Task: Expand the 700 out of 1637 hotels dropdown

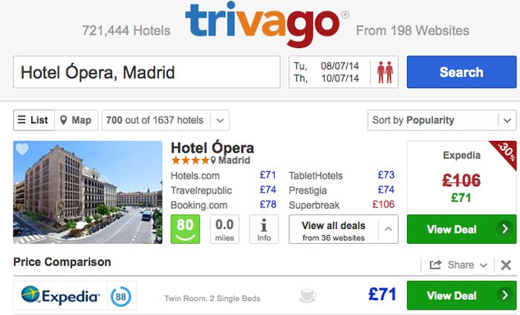Action: point(166,120)
